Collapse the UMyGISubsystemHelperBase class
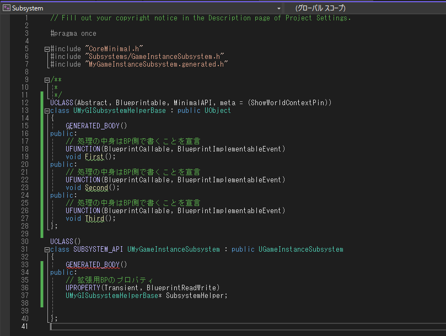The height and width of the screenshot is (336, 446). 47,111
